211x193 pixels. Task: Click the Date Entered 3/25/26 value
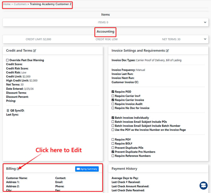(x=29, y=89)
